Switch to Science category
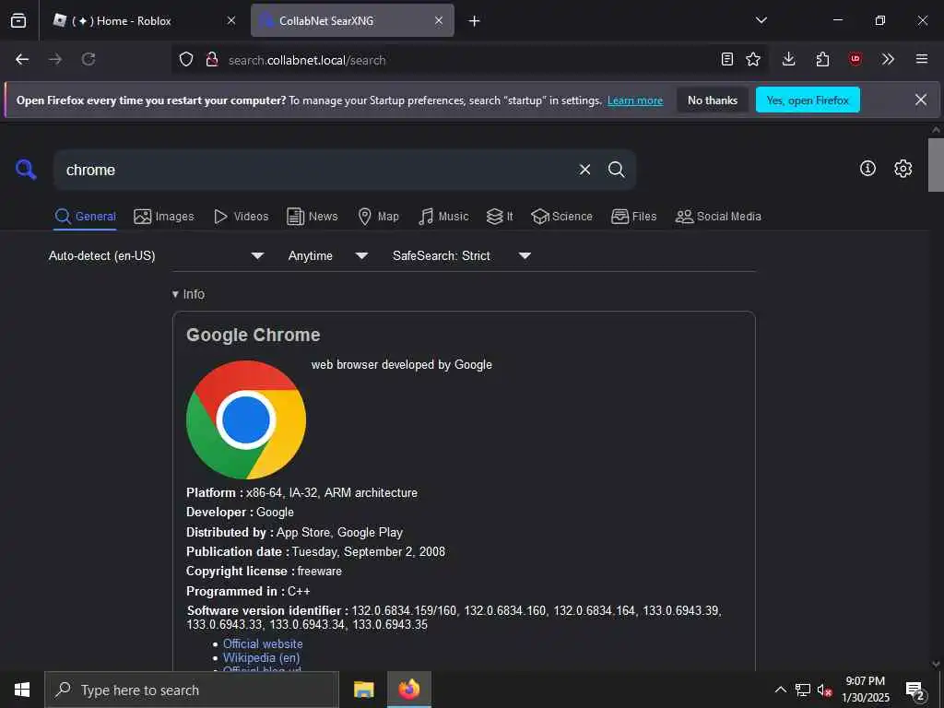 tap(561, 217)
